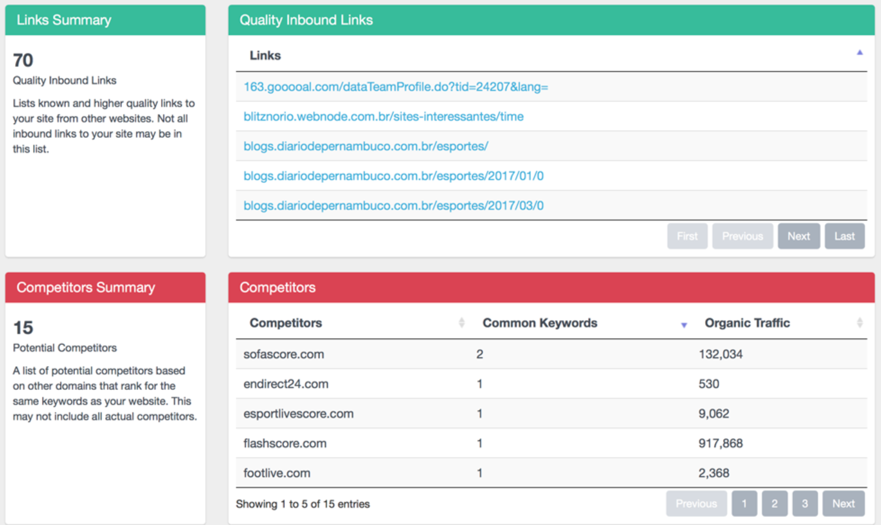Select competitors page 1
This screenshot has width=881, height=525.
click(x=744, y=504)
